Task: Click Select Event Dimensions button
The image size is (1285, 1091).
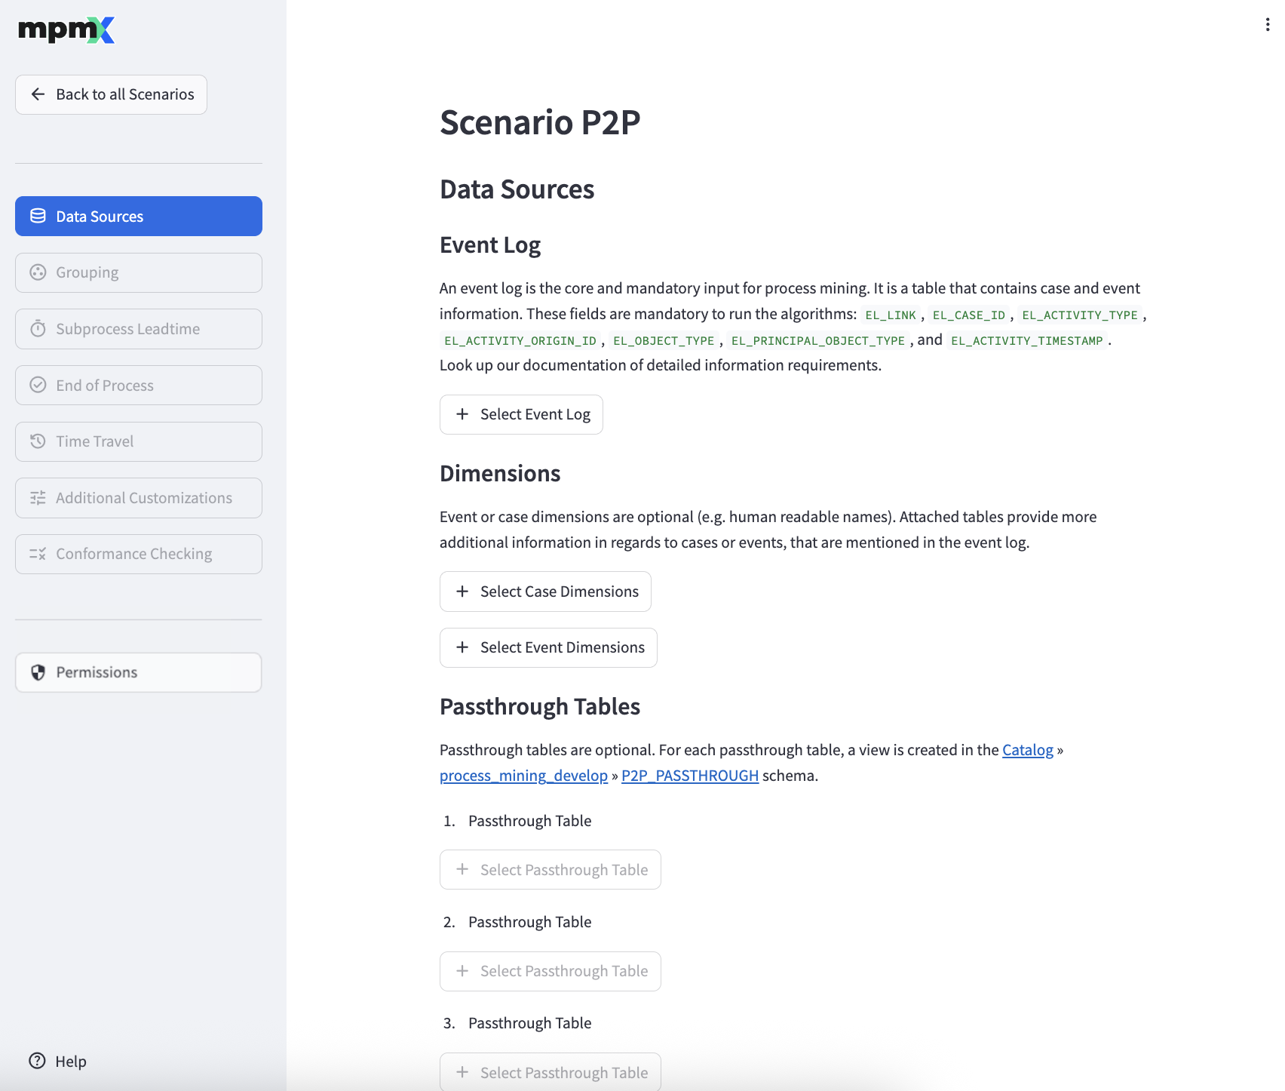Action: coord(548,647)
